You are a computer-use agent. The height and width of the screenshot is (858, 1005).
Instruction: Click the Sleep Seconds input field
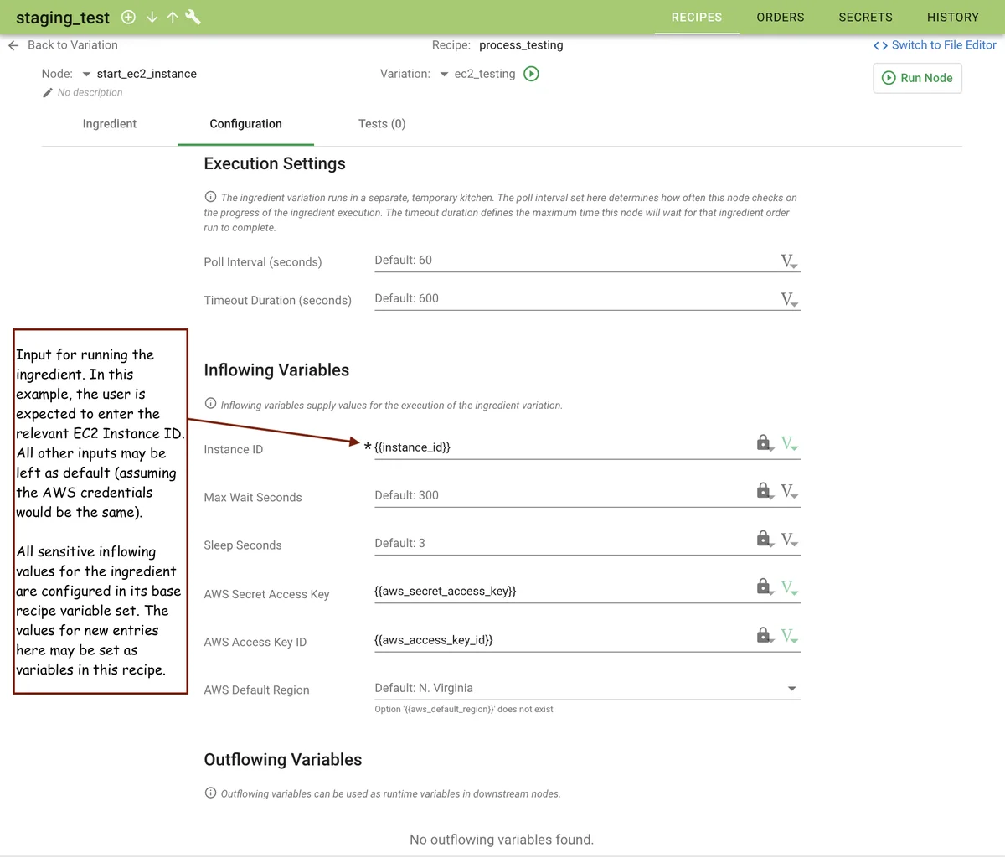(x=561, y=543)
